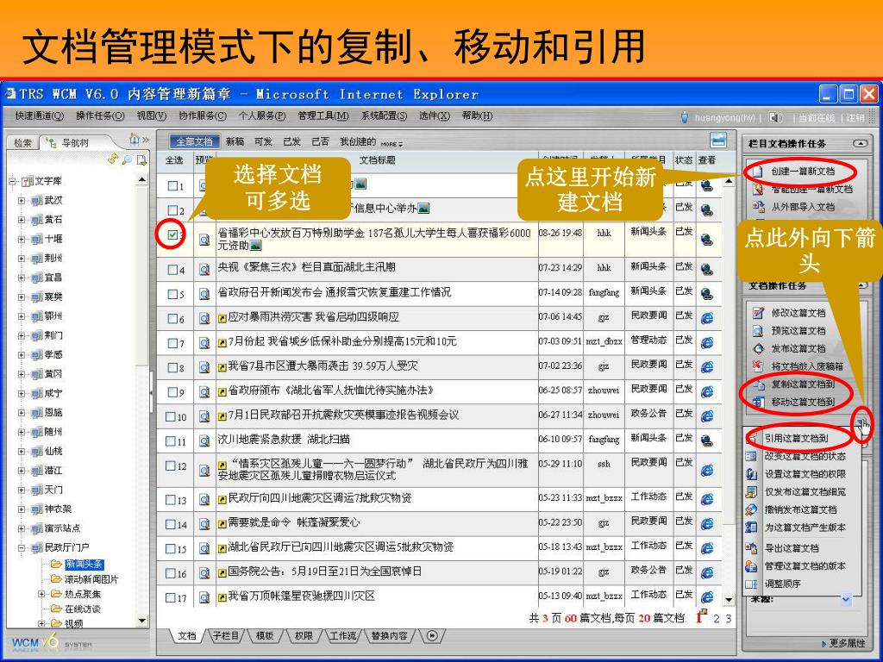Uncheck the selected checkbox in row 3

(172, 234)
